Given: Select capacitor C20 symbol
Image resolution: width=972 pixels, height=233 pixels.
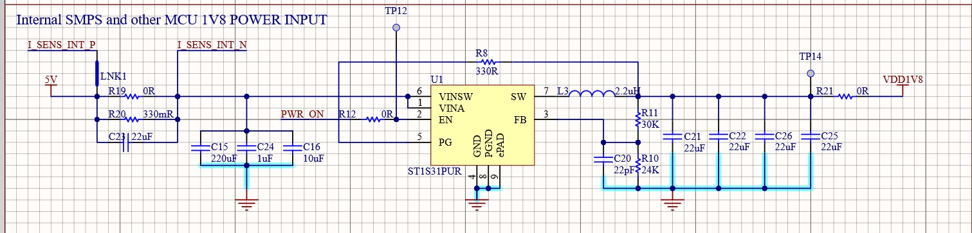Looking at the screenshot, I should click(x=603, y=160).
